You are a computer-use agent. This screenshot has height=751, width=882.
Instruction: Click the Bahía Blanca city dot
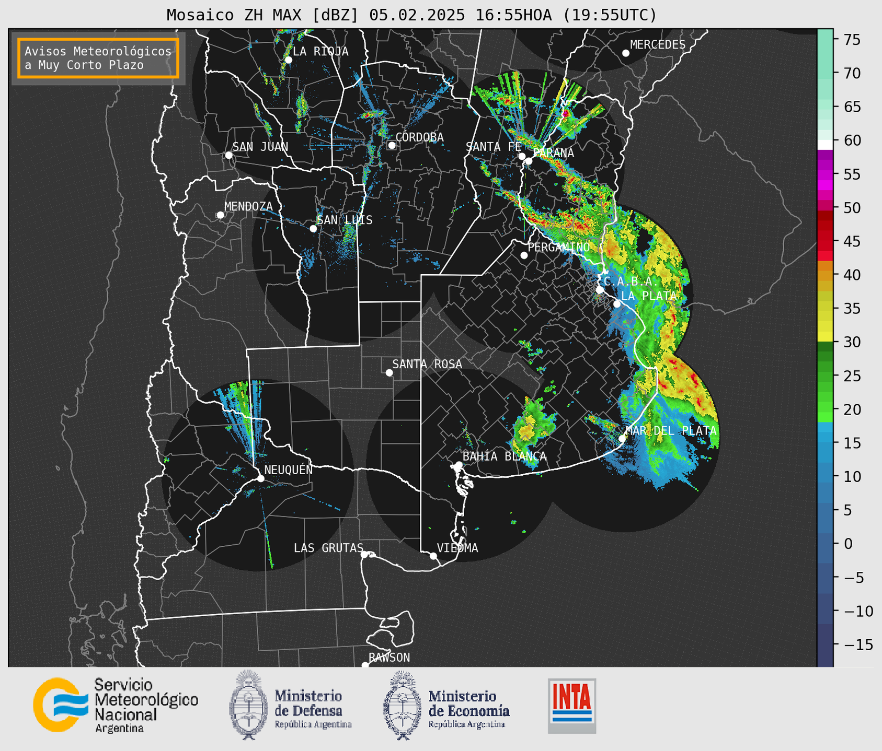click(x=459, y=465)
